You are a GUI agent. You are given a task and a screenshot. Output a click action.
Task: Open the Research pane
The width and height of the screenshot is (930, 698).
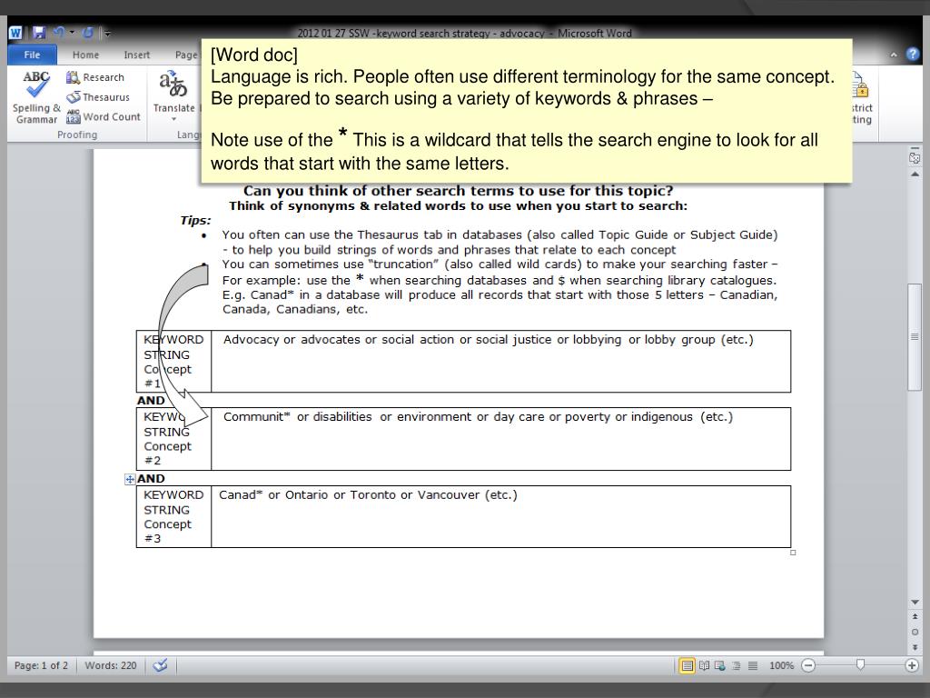point(94,77)
